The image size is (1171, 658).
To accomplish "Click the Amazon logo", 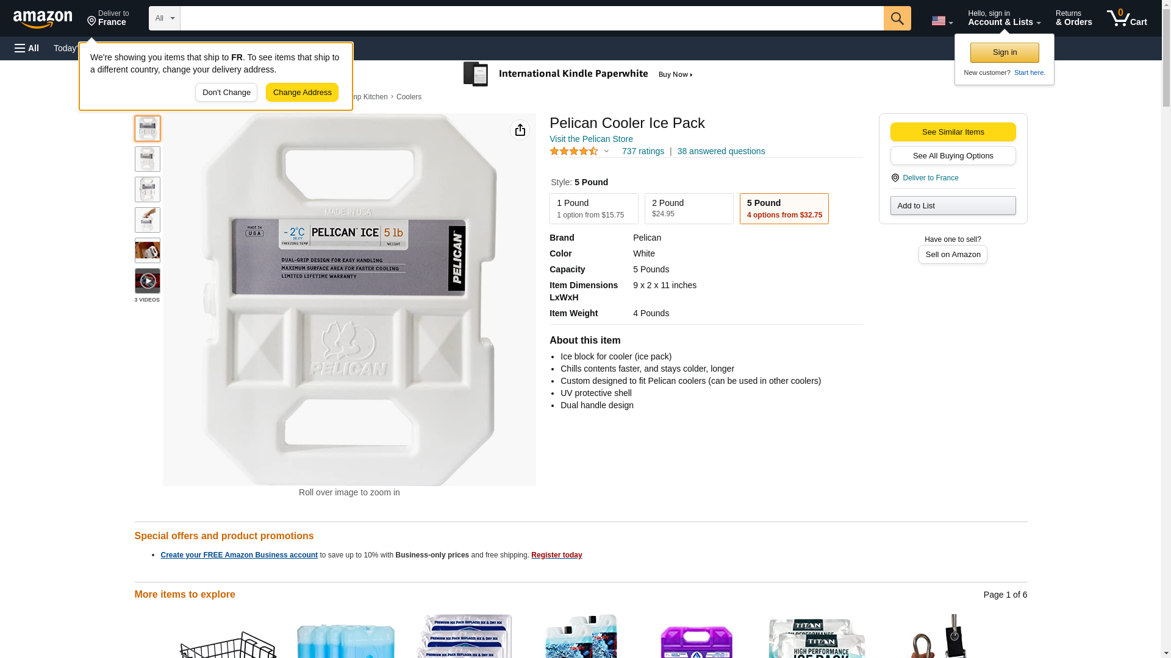I will tap(43, 19).
